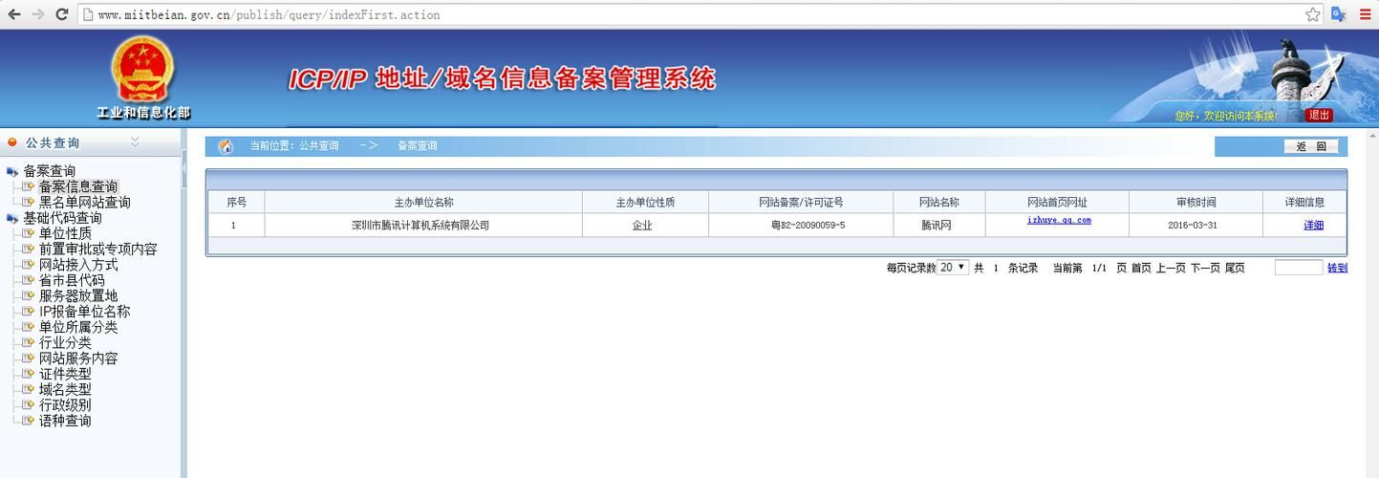Click the page icon beside 备案信息查询
The image size is (1379, 478).
28,186
